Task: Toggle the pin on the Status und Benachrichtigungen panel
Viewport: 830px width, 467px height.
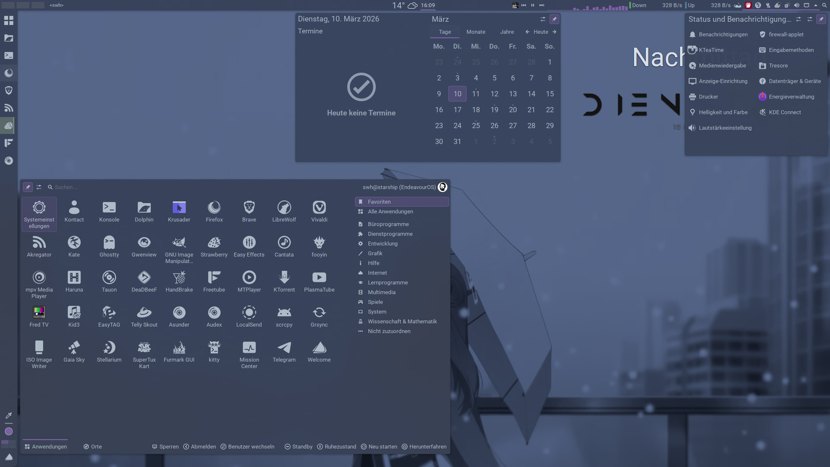Action: [821, 19]
